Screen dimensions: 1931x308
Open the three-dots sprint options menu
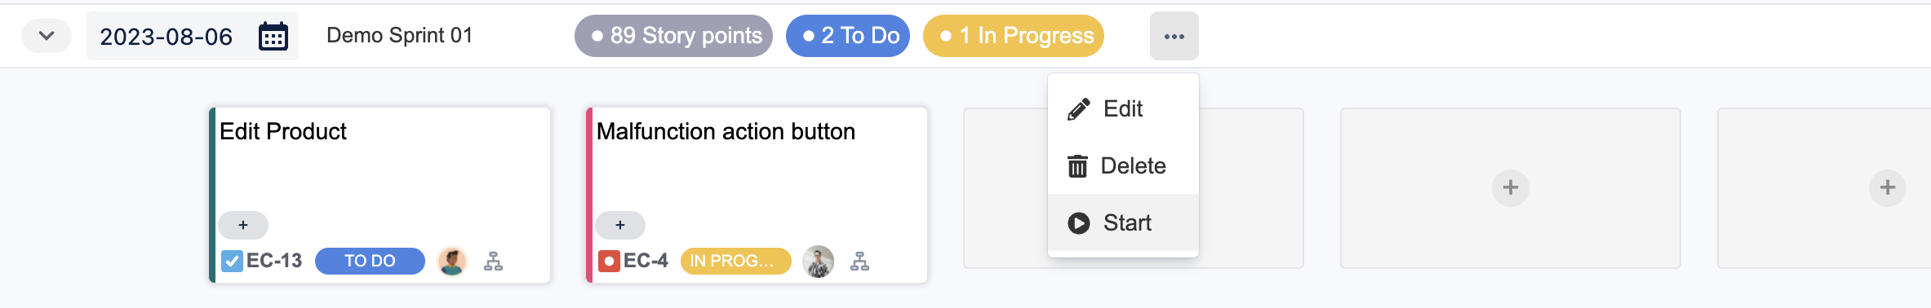click(x=1174, y=37)
